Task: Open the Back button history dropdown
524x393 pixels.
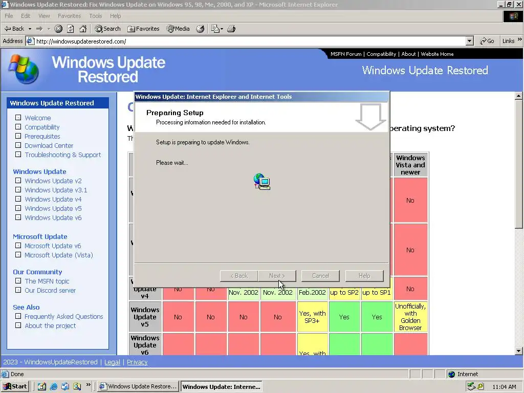Action: (x=30, y=29)
